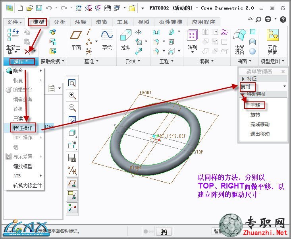Open a file with the folder icon
Image resolution: width=291 pixels, height=239 pixels.
click(30, 8)
